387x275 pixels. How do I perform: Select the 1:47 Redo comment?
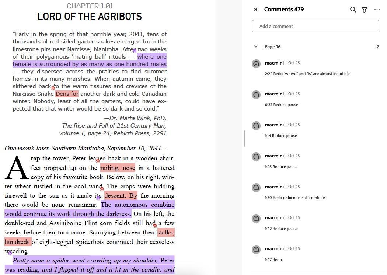[x=273, y=260]
